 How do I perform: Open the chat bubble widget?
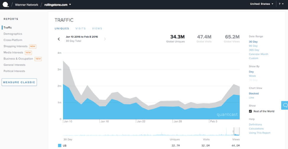285,105
